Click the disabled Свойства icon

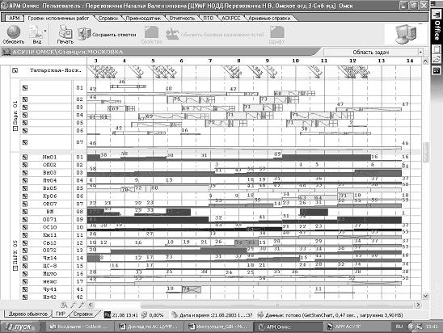[151, 32]
